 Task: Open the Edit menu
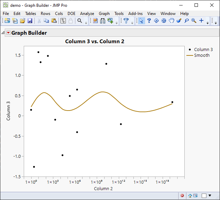tap(17, 14)
